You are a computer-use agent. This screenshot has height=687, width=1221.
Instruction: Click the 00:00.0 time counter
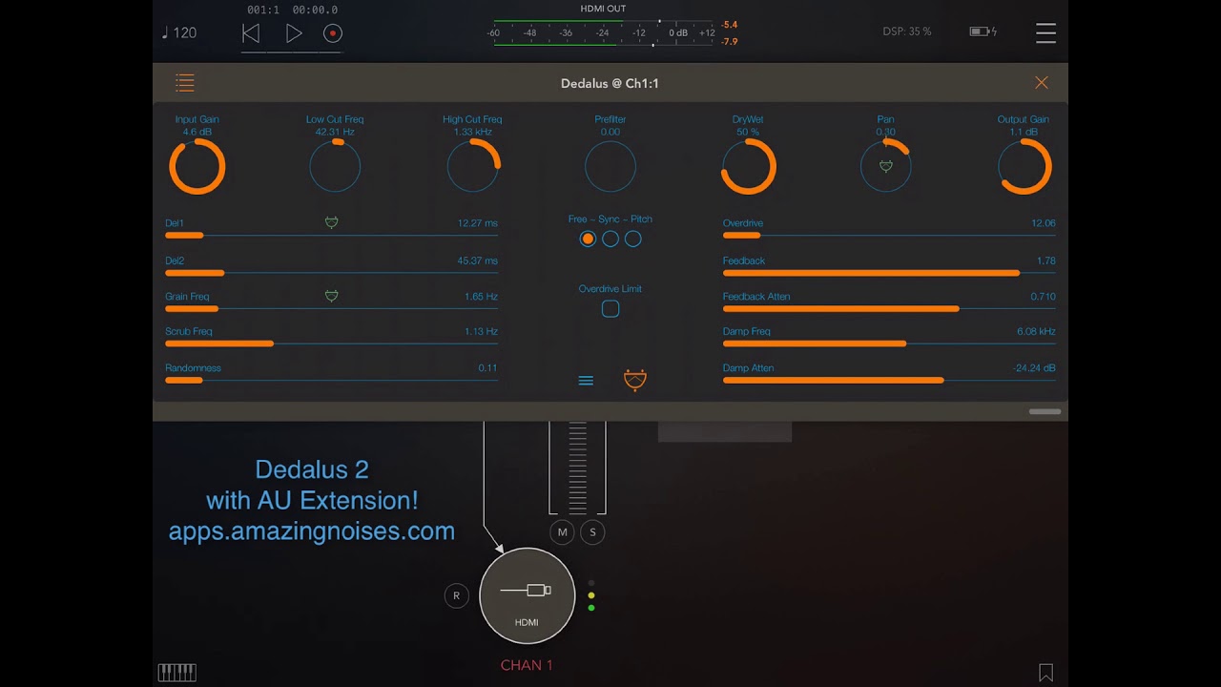[x=315, y=10]
